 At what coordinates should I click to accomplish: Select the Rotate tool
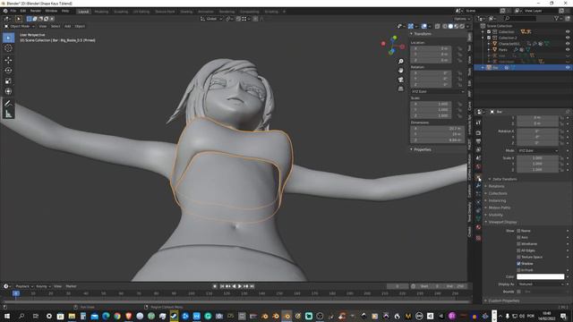pos(8,71)
